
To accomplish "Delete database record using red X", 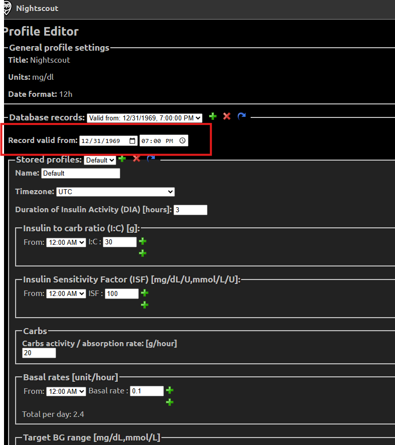I will (x=227, y=116).
